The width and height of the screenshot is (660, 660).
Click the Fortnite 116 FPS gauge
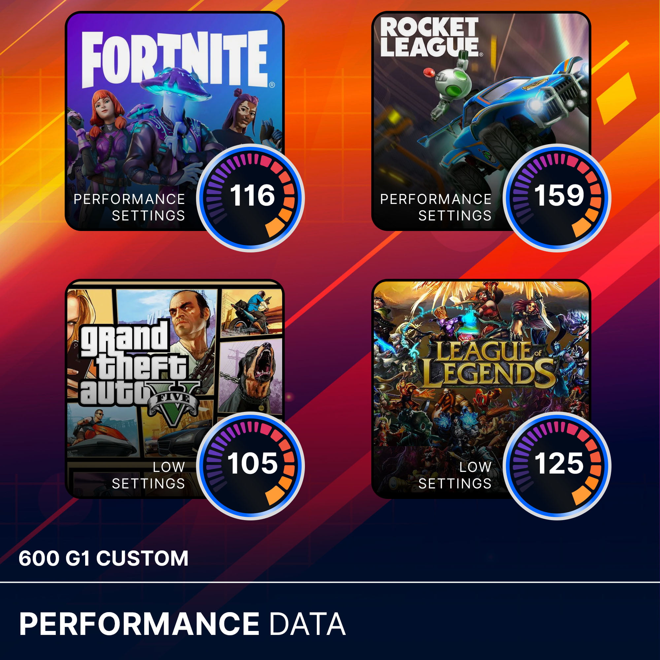pos(250,198)
